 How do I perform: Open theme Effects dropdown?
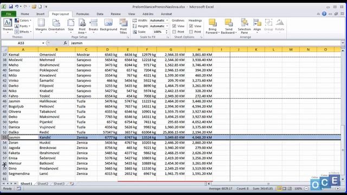(x=23, y=32)
